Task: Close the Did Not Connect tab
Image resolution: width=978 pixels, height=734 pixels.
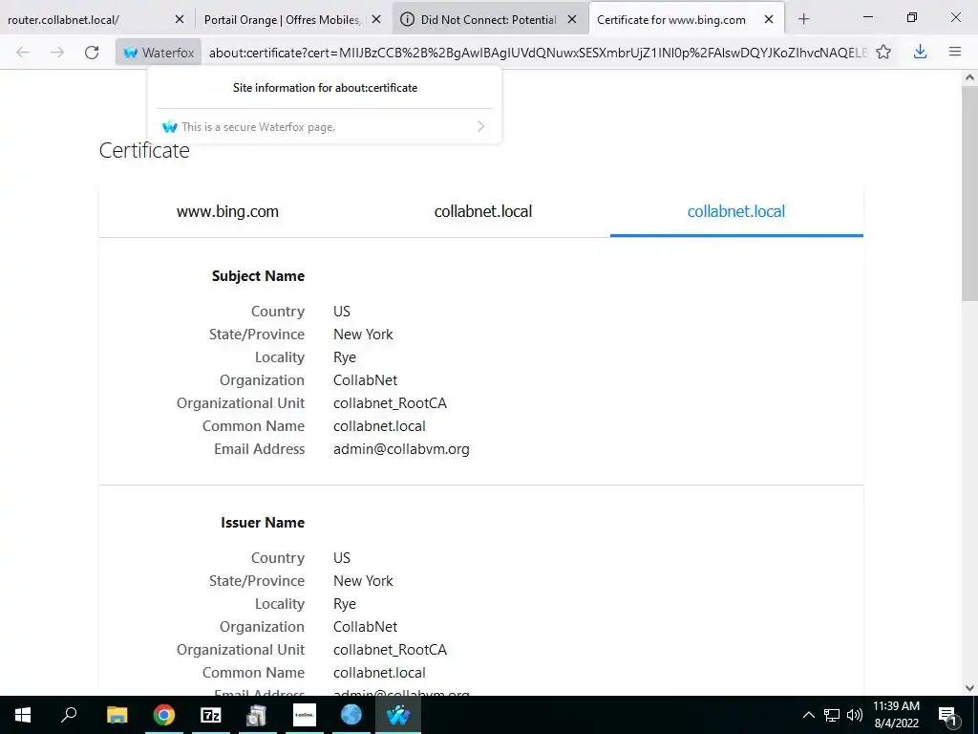Action: tap(572, 19)
